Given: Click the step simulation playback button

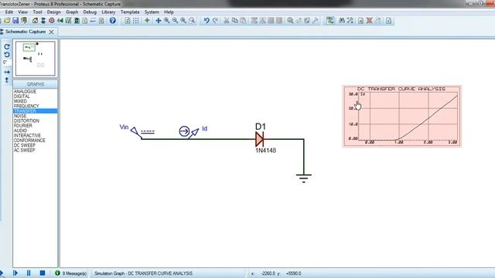Looking at the screenshot, I should click(x=15, y=273).
